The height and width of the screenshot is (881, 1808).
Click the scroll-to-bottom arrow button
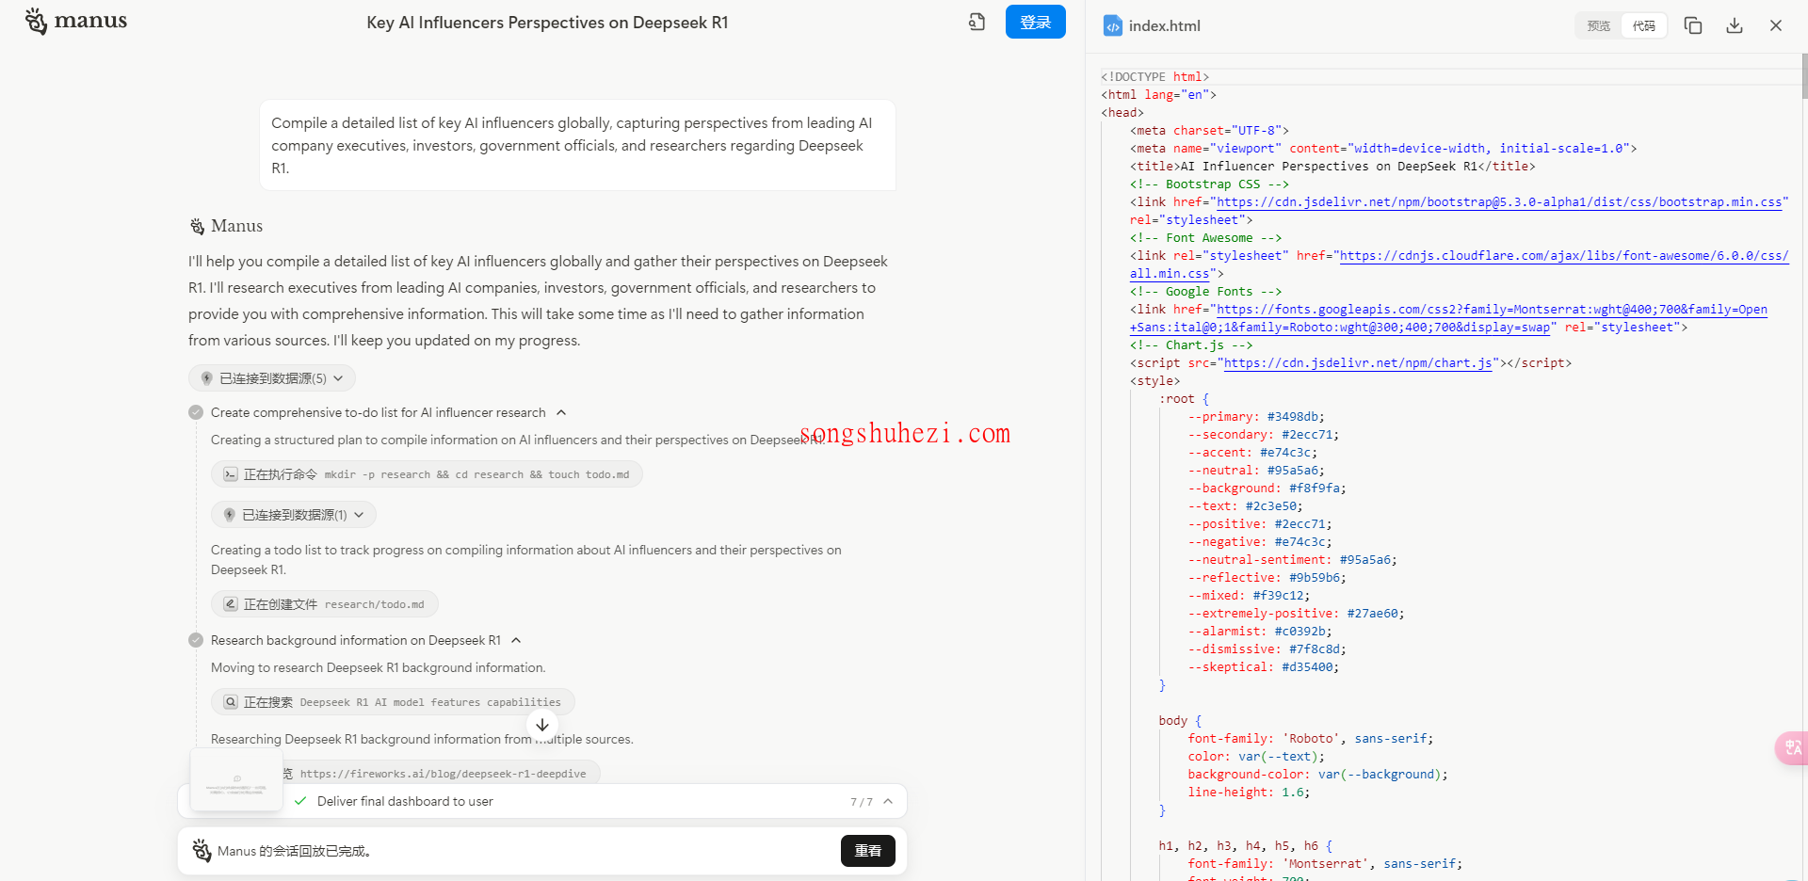pyautogui.click(x=542, y=725)
